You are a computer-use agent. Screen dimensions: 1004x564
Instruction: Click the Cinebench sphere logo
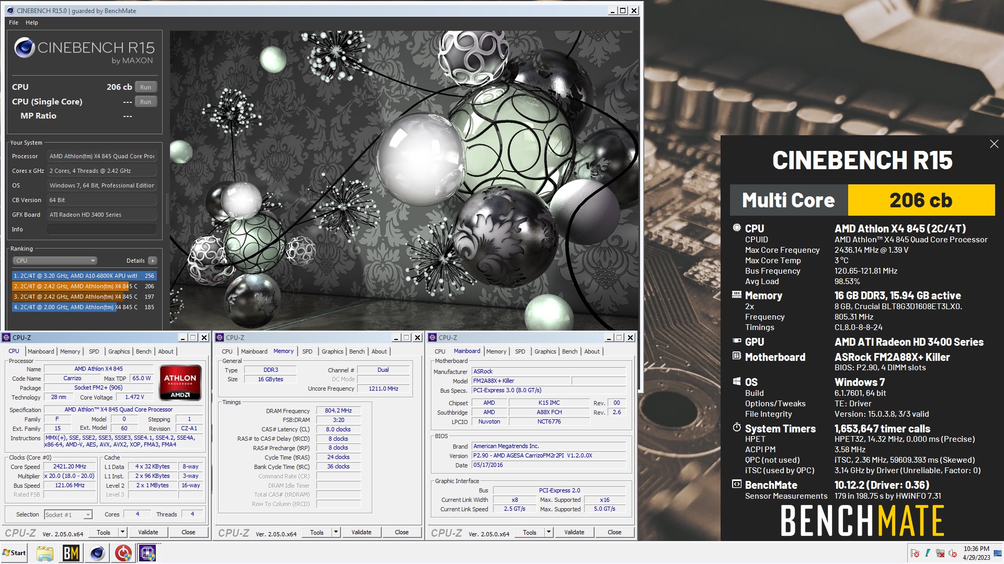click(x=24, y=48)
